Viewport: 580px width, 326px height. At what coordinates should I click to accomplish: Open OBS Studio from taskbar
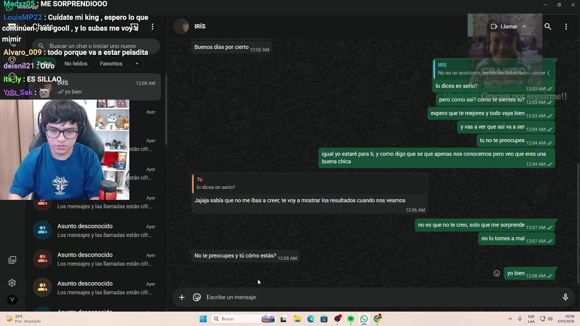(338, 319)
